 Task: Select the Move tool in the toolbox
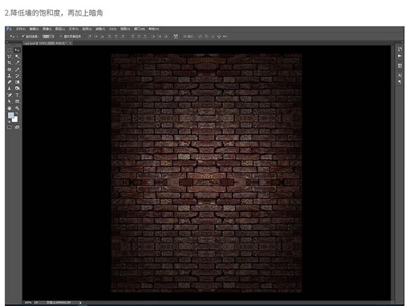(x=17, y=50)
